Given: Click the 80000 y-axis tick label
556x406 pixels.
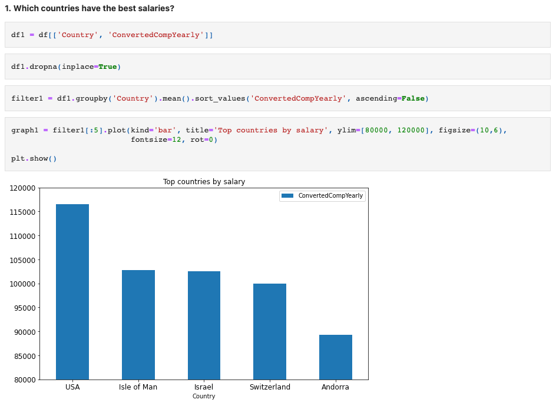Looking at the screenshot, I should [24, 380].
